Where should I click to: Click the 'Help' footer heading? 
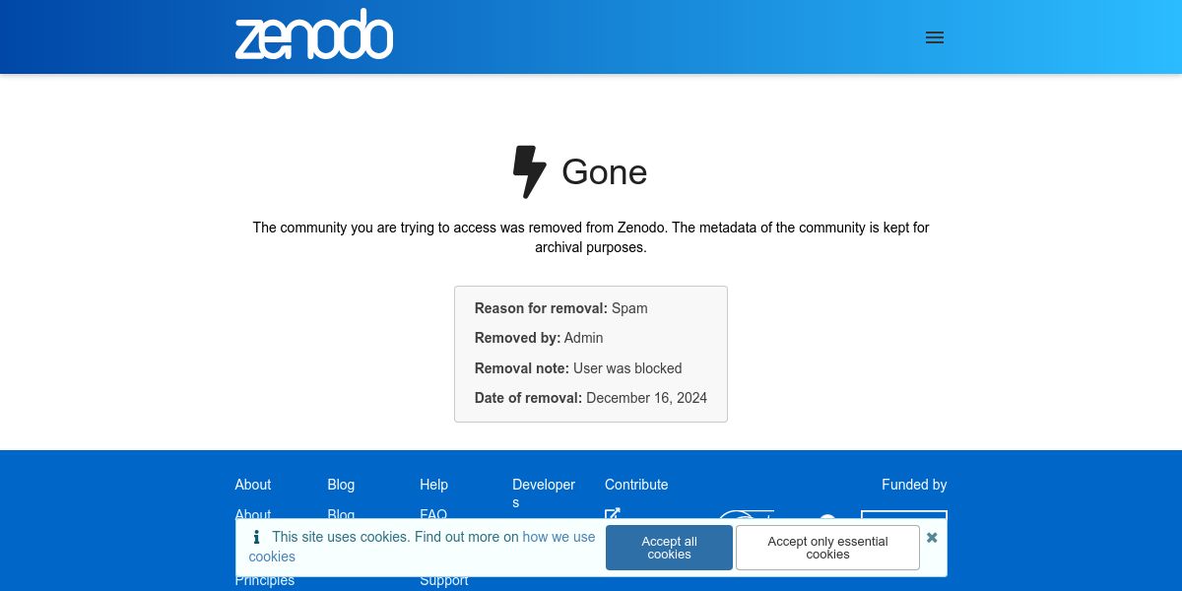(x=433, y=485)
